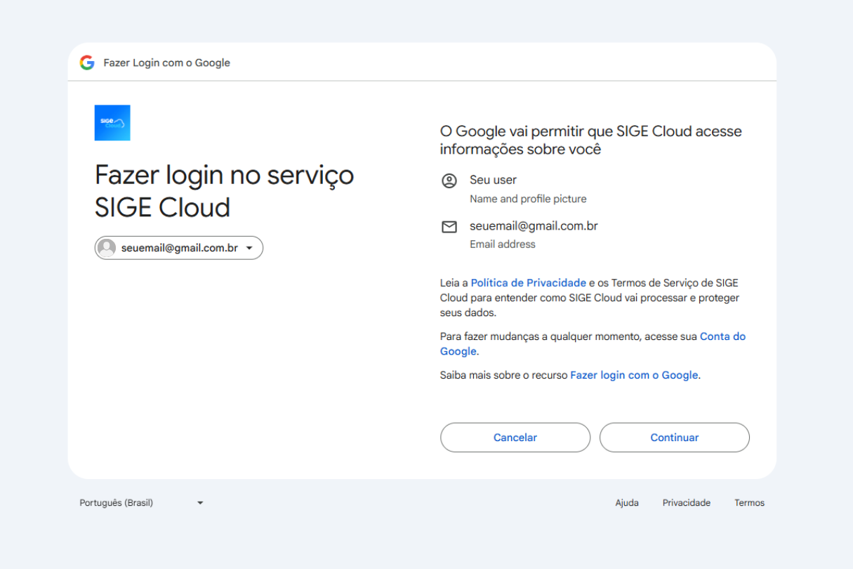The width and height of the screenshot is (853, 569).
Task: Open the Política de Privacidade link
Action: click(x=528, y=283)
